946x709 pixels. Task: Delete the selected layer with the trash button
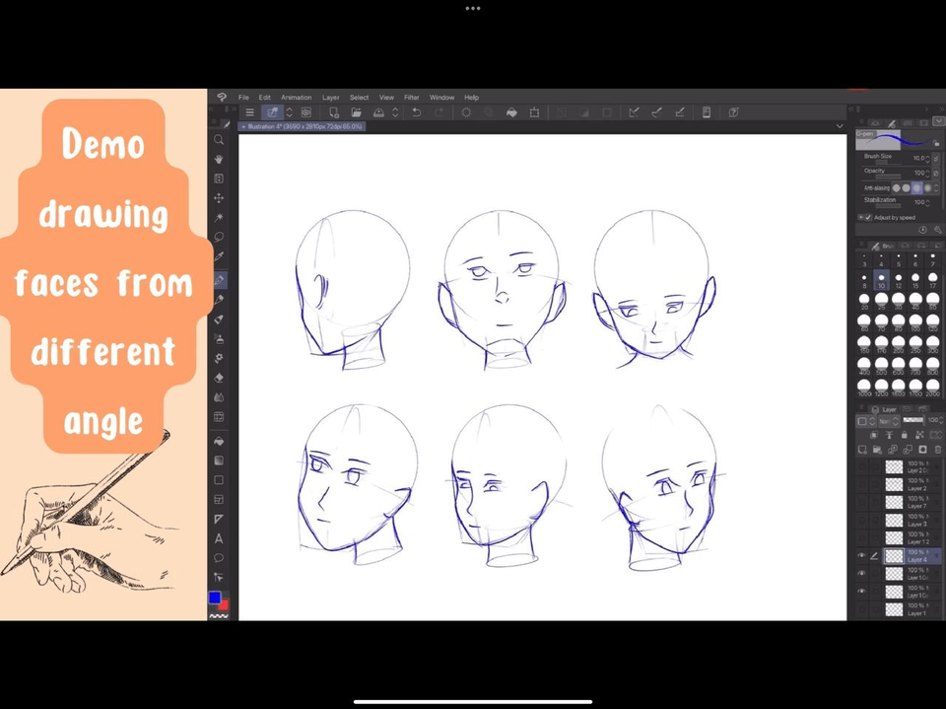[938, 449]
